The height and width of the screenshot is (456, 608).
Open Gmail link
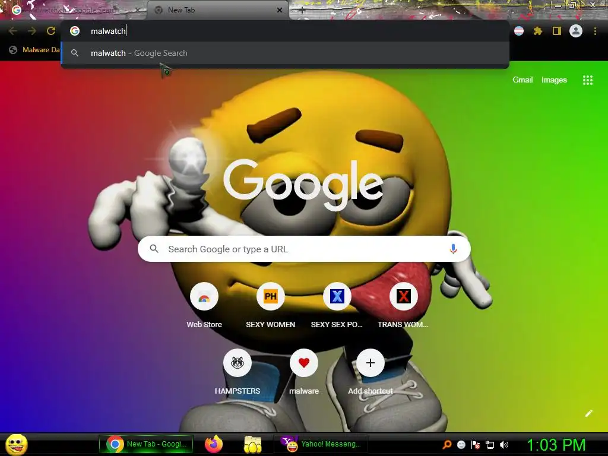[x=522, y=80]
